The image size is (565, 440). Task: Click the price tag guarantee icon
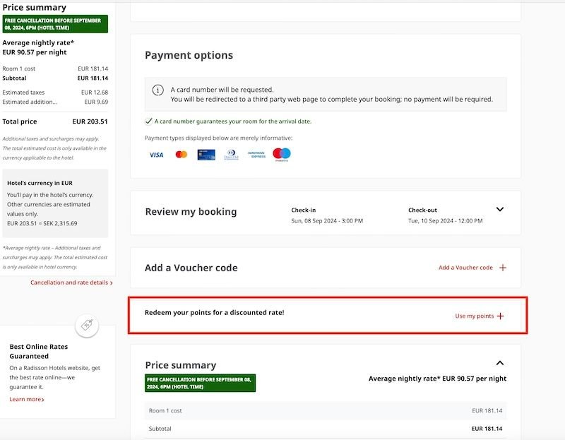coord(87,326)
